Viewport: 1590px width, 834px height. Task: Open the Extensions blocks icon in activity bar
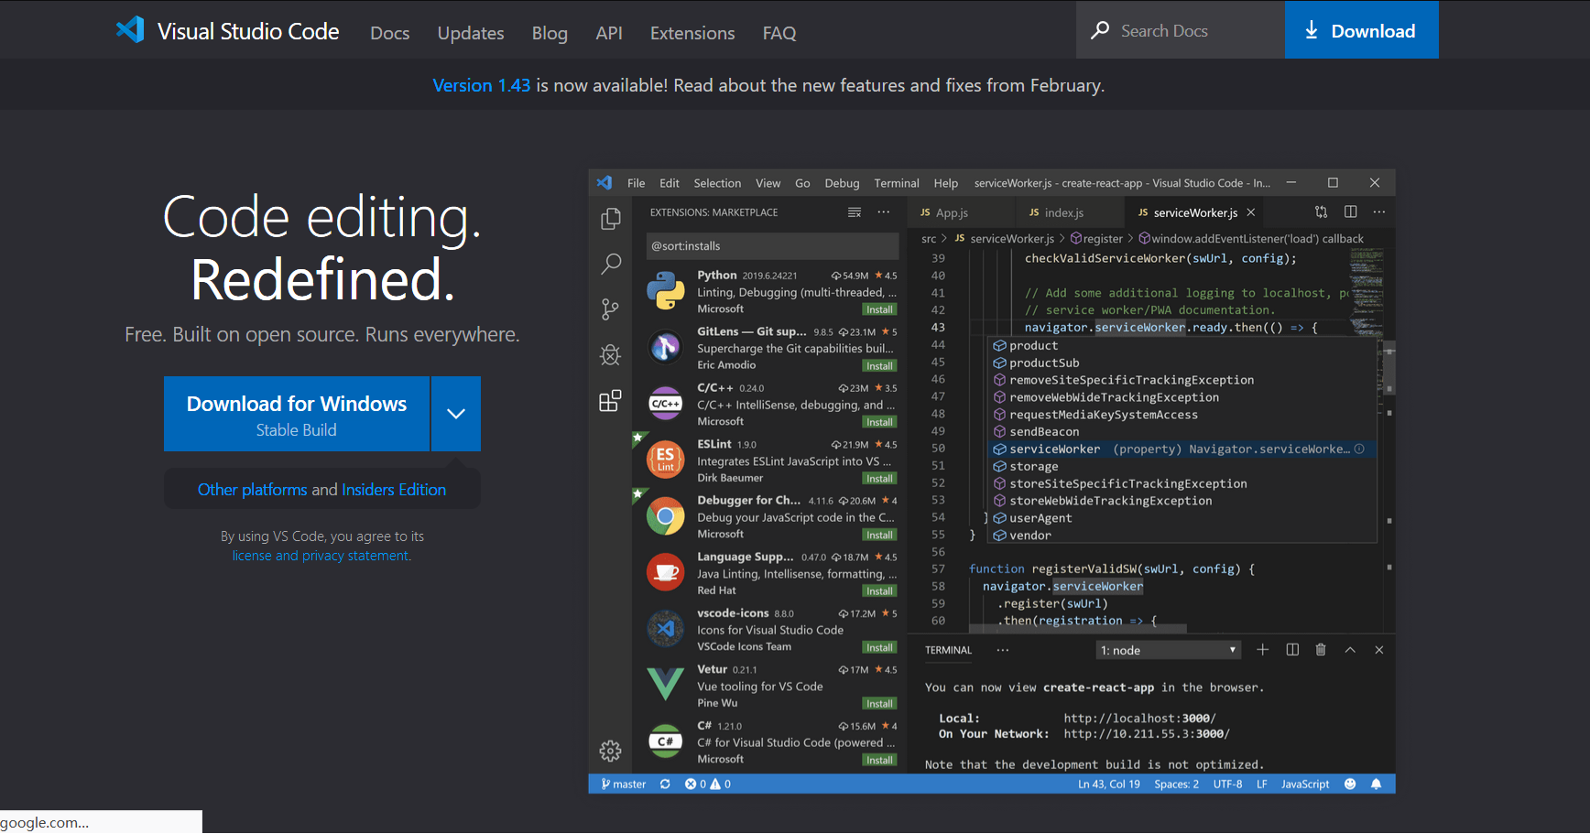(610, 400)
